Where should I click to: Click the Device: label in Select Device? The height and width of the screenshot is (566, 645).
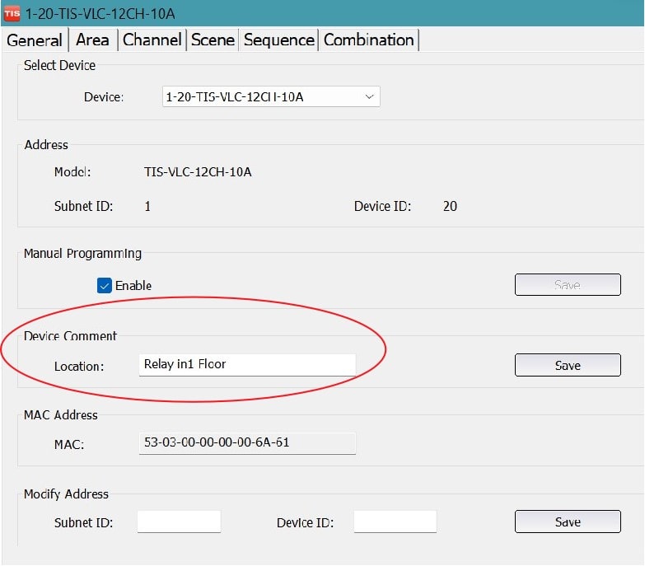104,97
